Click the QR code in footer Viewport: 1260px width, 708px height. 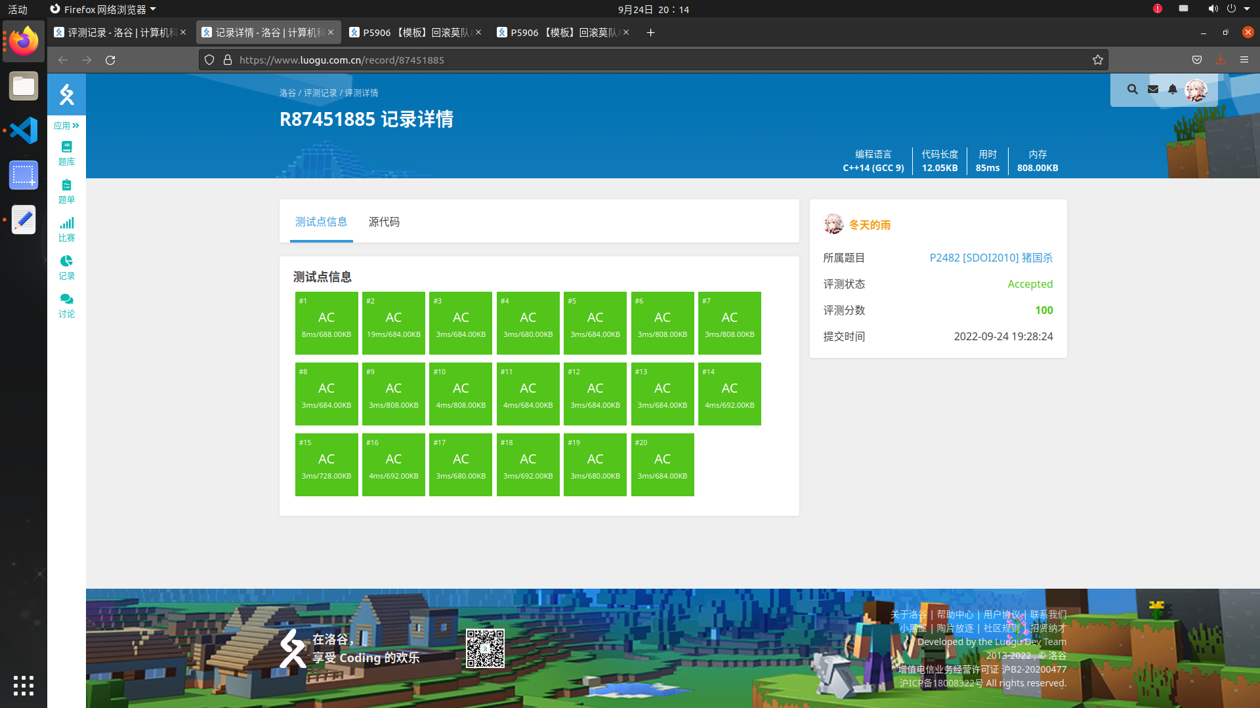pos(485,648)
